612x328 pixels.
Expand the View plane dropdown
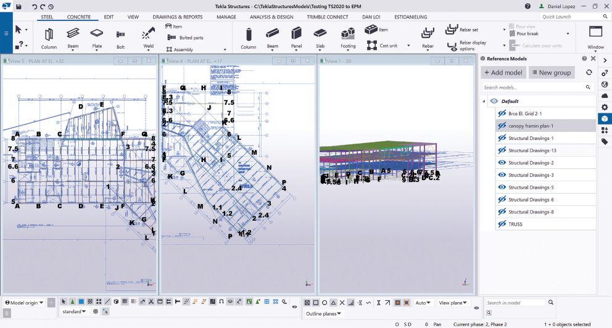pos(453,303)
